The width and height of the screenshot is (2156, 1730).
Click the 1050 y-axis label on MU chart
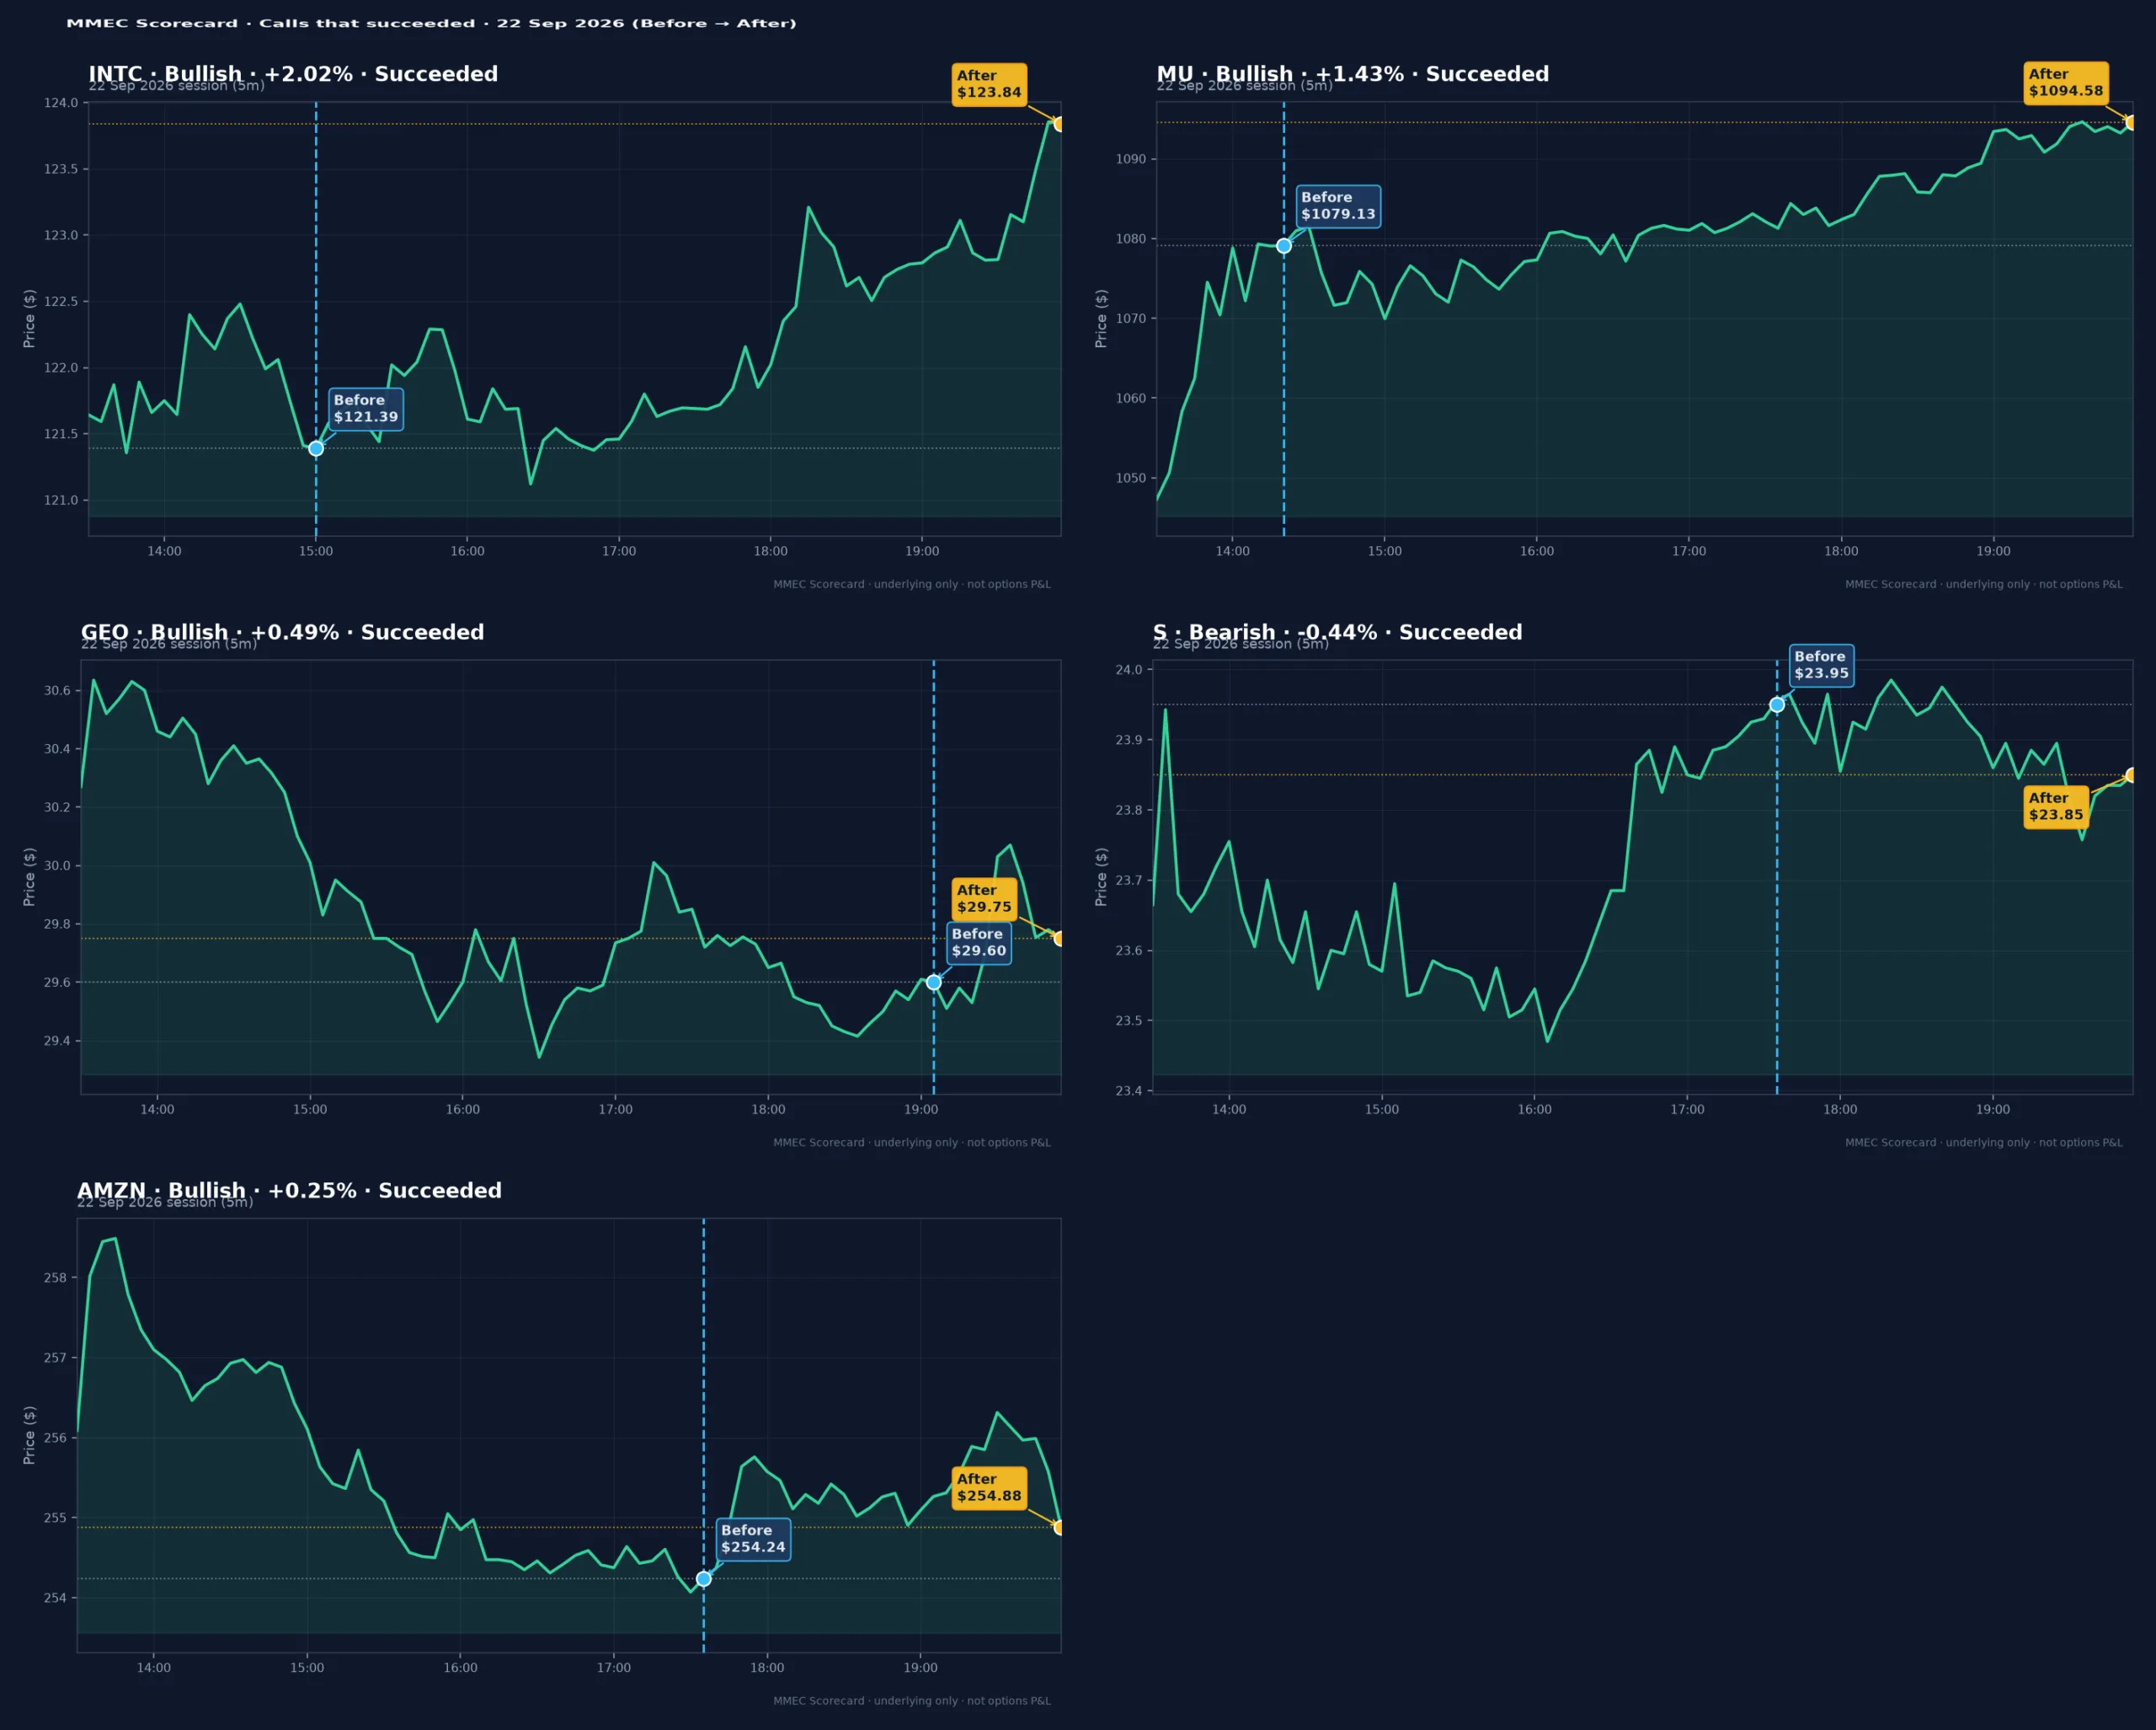coord(1131,479)
